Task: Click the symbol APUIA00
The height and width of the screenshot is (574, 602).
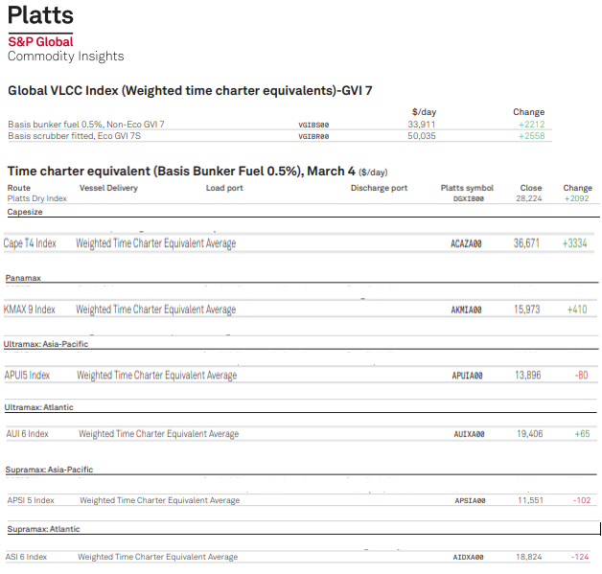Action: (x=467, y=376)
